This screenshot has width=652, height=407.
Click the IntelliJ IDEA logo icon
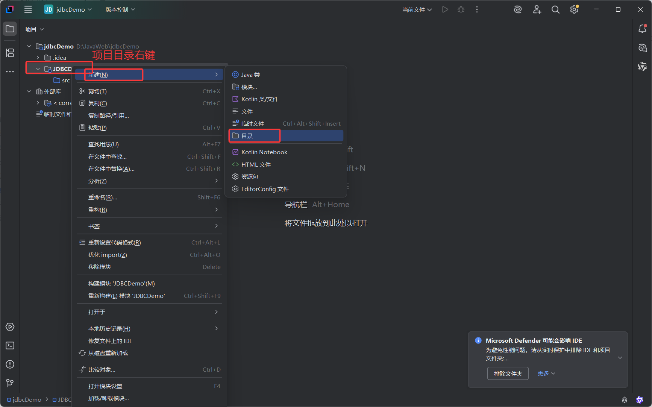point(10,9)
